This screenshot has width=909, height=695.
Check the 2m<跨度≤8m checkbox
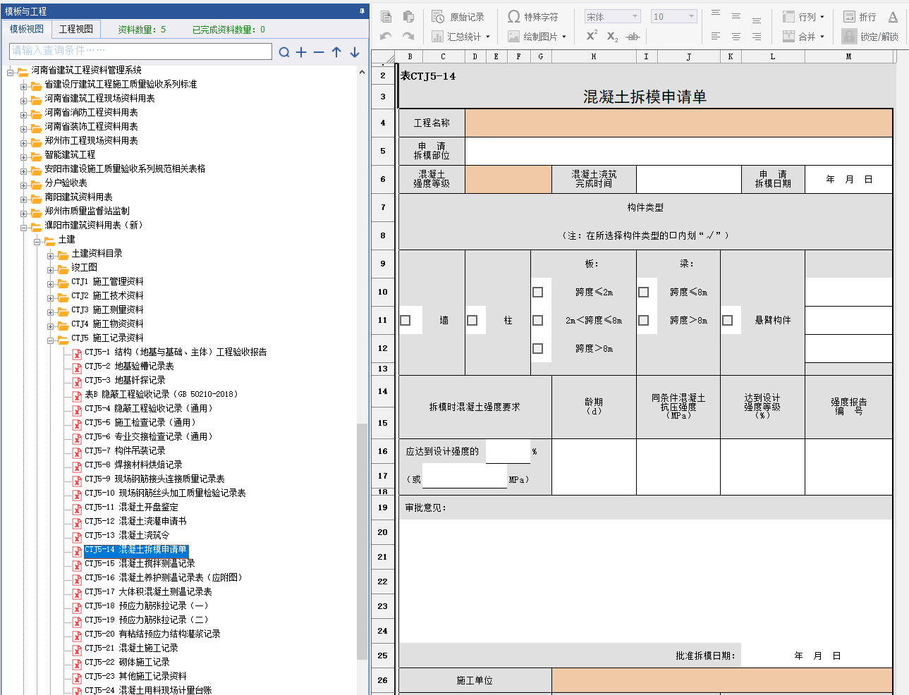[x=538, y=320]
